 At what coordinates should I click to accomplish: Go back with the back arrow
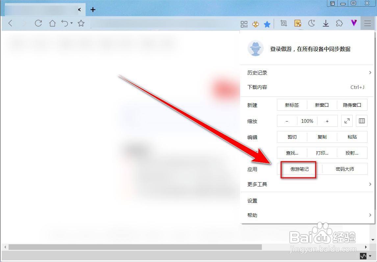point(10,23)
